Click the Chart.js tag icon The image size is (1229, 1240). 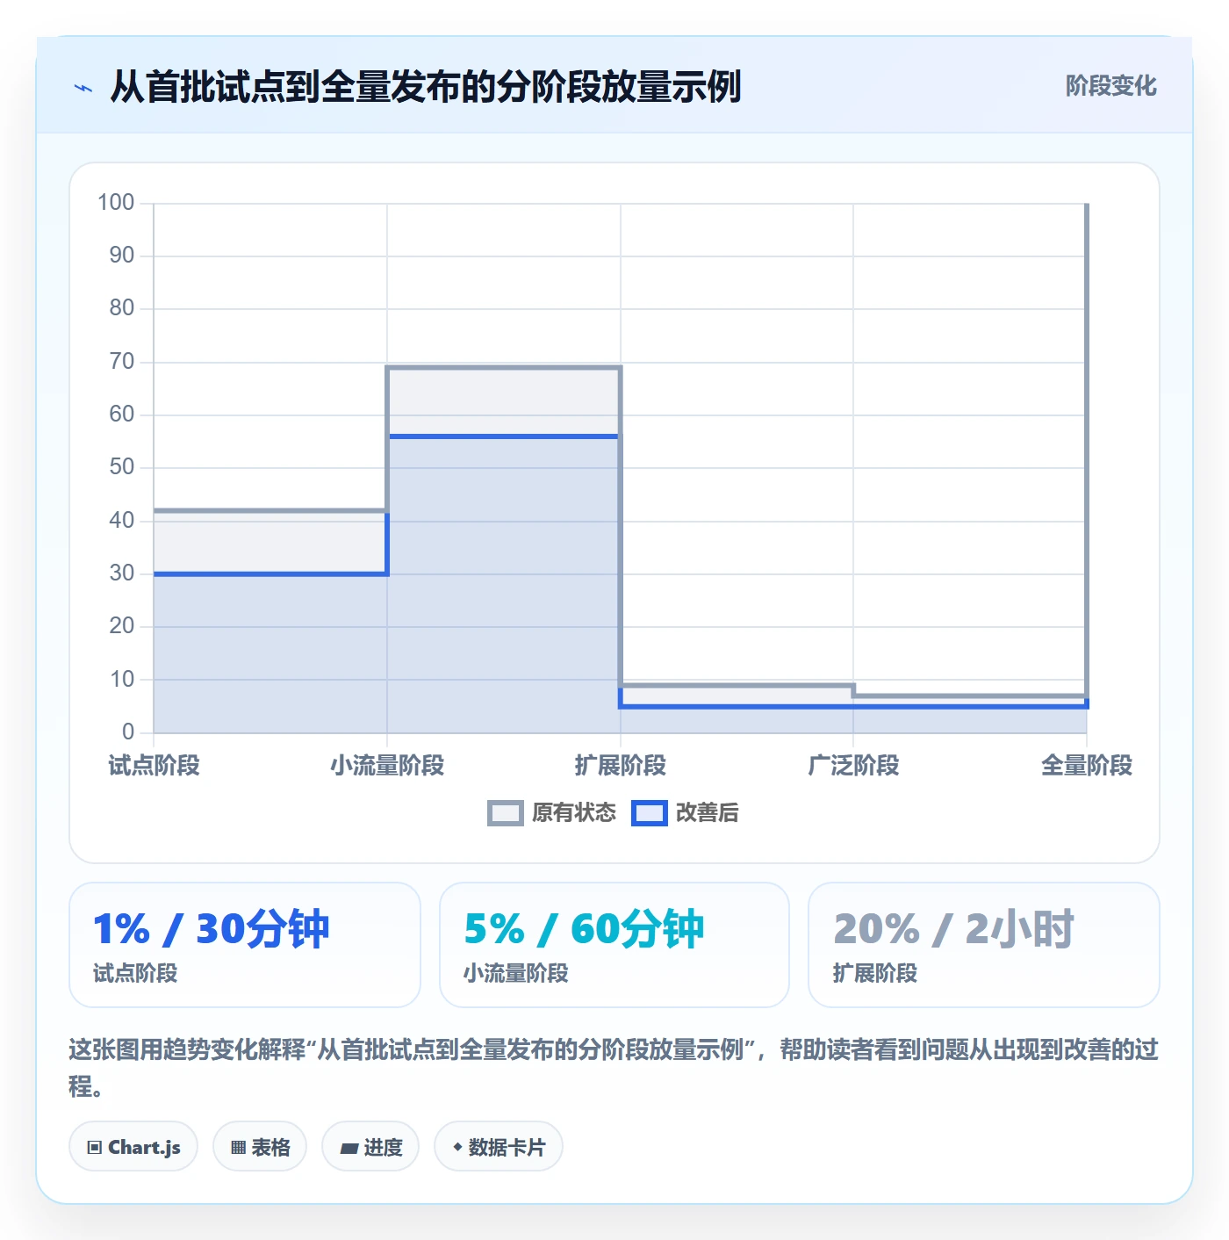tap(95, 1147)
